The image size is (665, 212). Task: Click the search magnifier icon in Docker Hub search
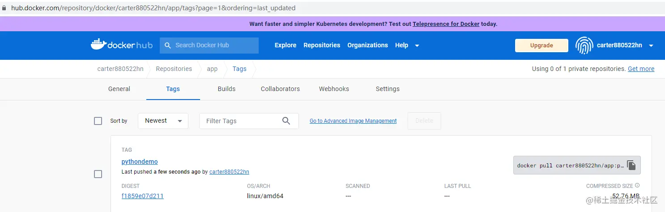coord(168,46)
